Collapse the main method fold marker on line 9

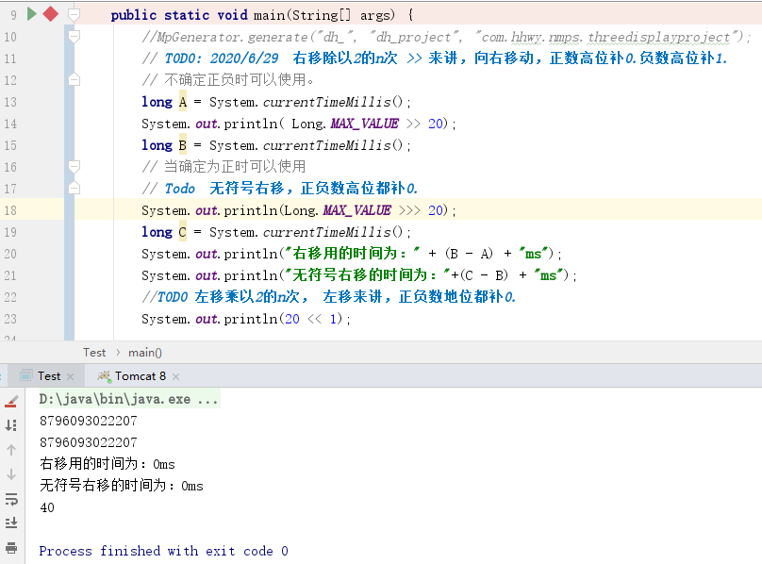[74, 14]
